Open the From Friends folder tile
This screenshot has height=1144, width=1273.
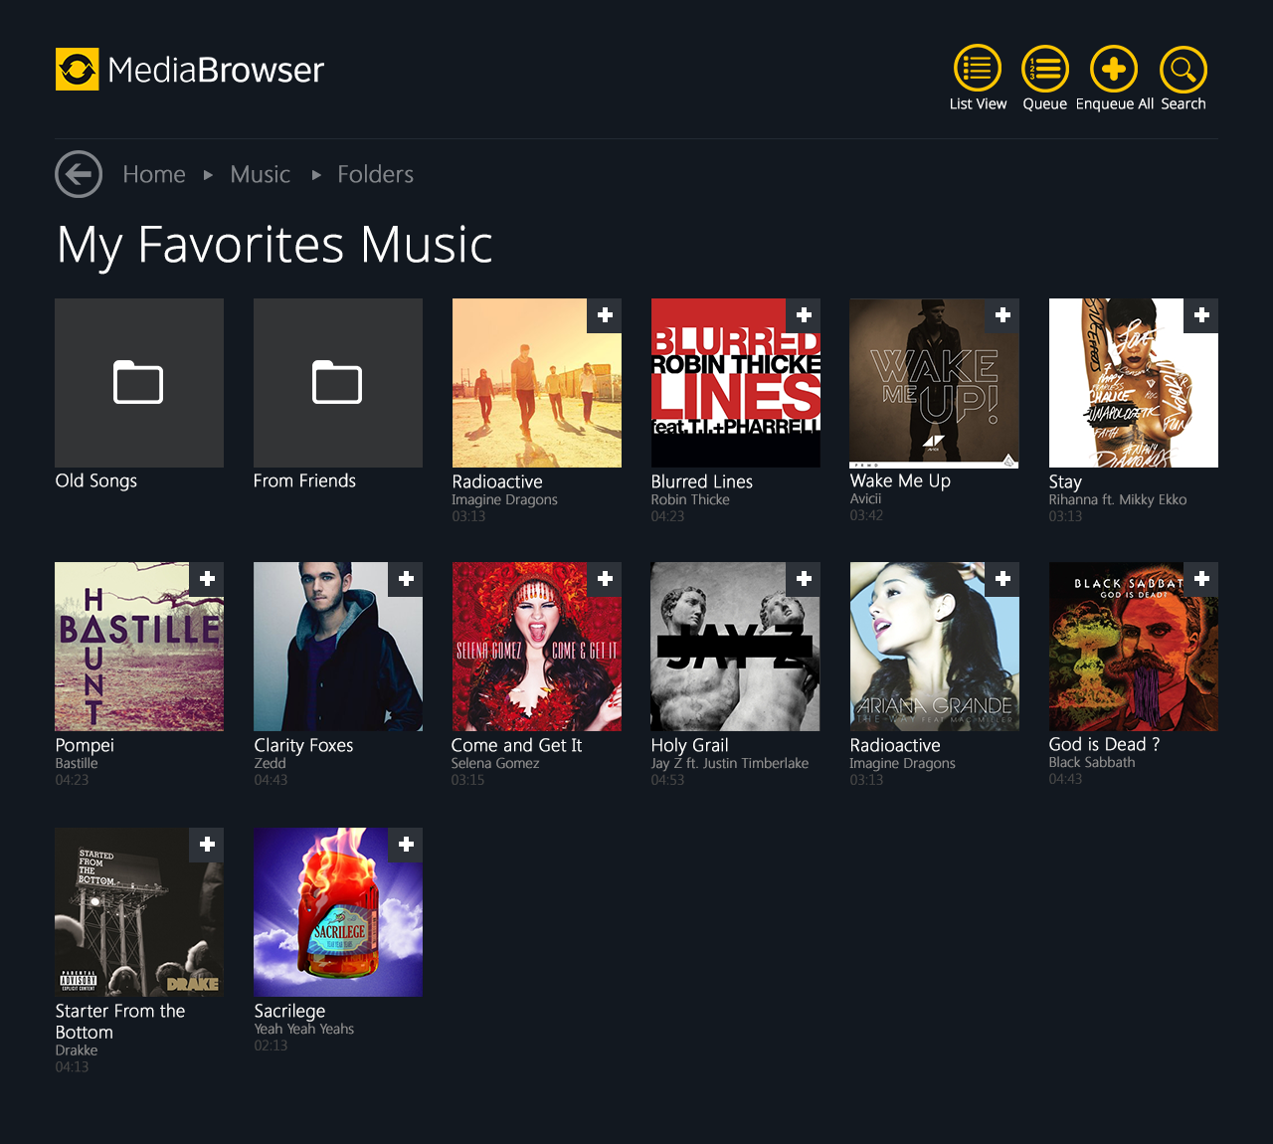click(x=338, y=383)
